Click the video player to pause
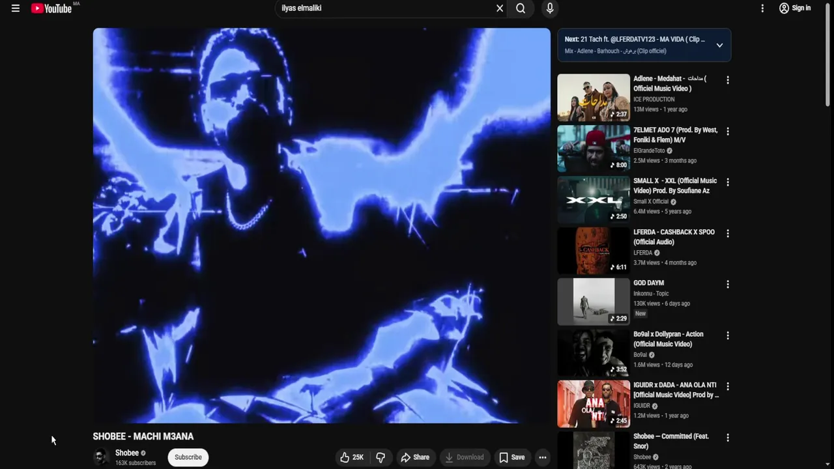The image size is (834, 469). point(321,225)
